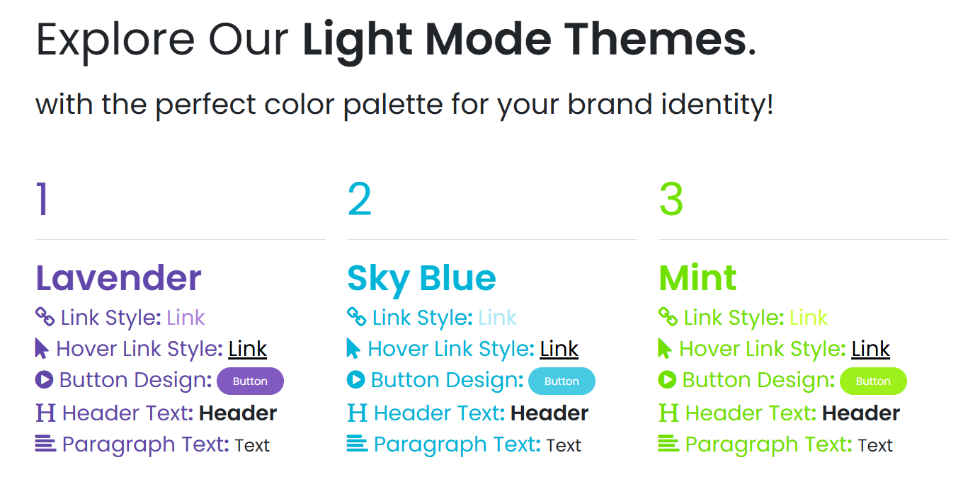Click the green play circle icon under Mint
This screenshot has width=980, height=489.
pos(667,379)
